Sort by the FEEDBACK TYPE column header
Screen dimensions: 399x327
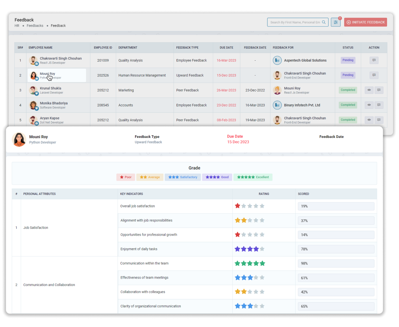point(187,48)
